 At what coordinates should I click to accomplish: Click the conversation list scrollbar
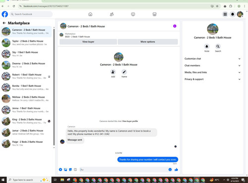tap(54, 87)
